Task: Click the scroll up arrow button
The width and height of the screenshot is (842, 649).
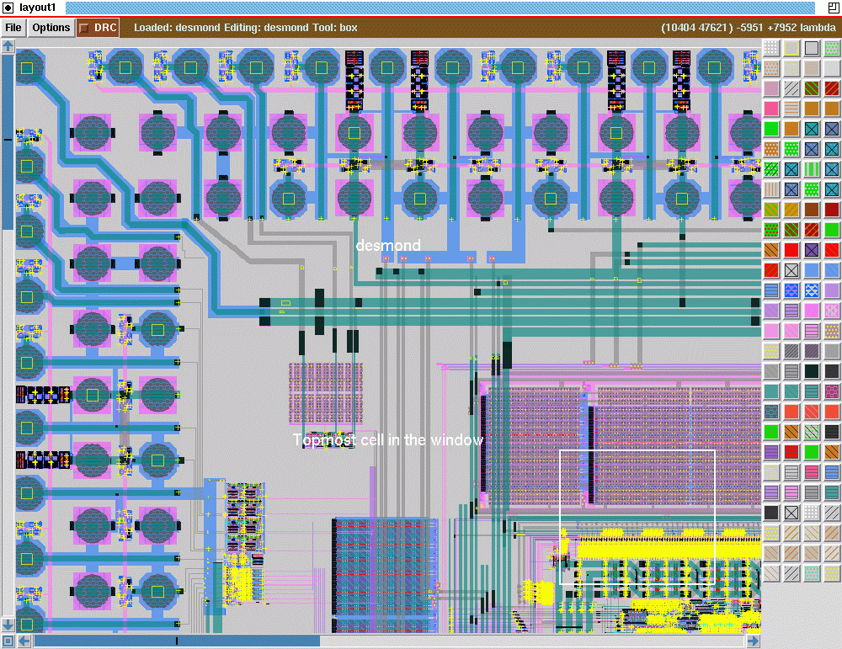Action: click(8, 46)
